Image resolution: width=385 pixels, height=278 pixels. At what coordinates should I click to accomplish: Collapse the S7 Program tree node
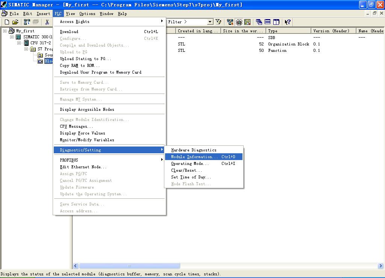click(x=26, y=49)
